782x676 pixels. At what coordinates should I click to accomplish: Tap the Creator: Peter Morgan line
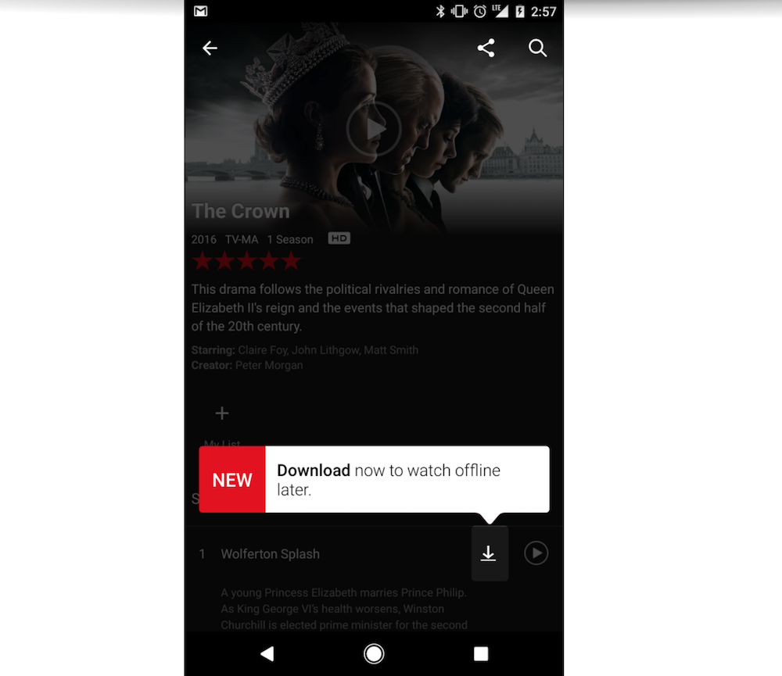247,365
